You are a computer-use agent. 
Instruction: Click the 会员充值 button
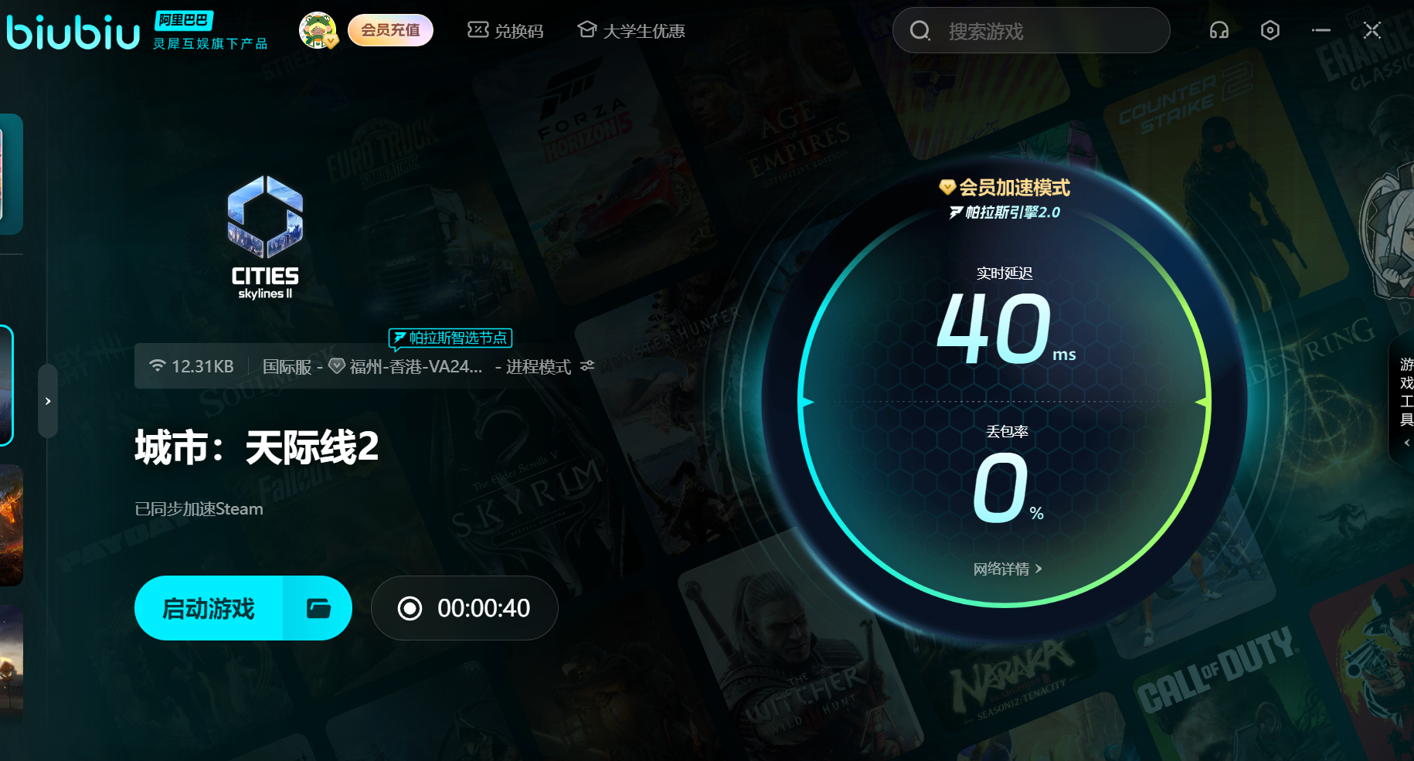click(390, 31)
